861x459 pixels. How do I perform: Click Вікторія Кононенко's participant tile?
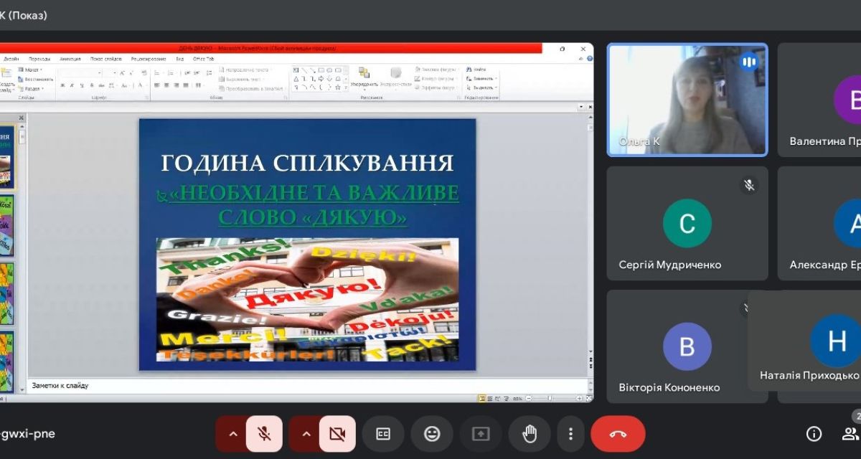[687, 346]
